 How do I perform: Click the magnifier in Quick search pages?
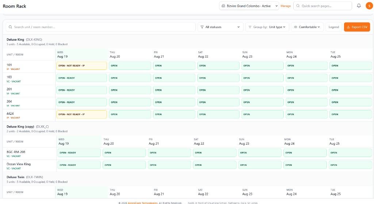pos(298,6)
